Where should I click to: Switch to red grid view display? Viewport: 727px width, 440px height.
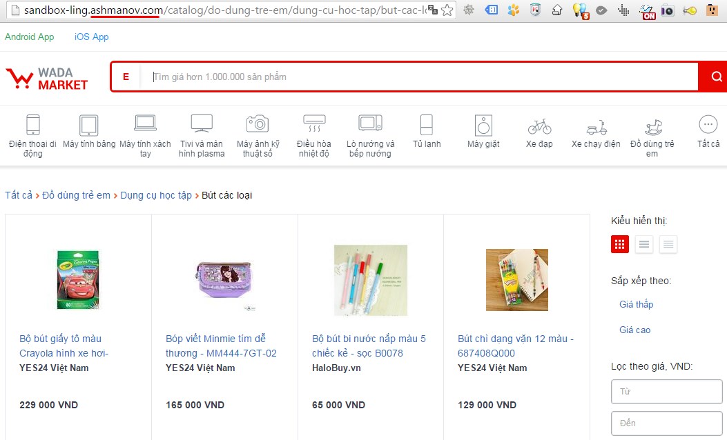[x=619, y=244]
